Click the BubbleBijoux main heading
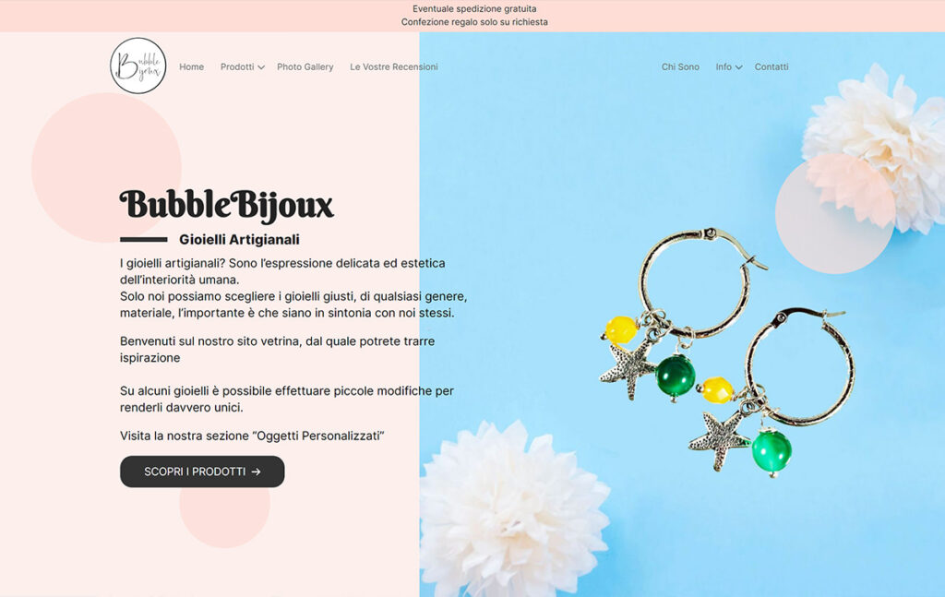The height and width of the screenshot is (597, 945). pyautogui.click(x=227, y=205)
